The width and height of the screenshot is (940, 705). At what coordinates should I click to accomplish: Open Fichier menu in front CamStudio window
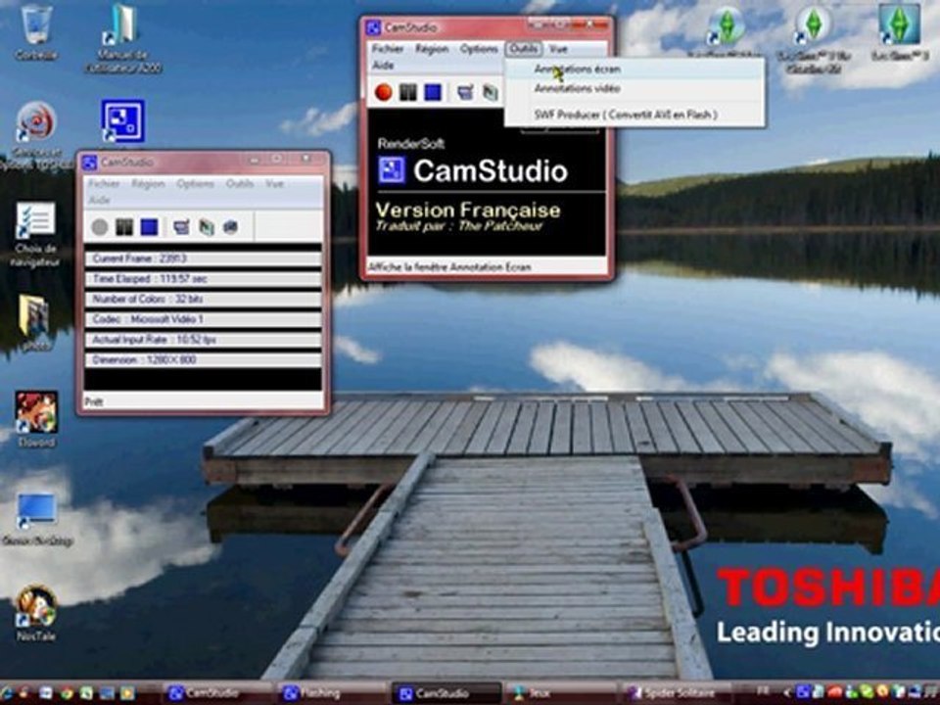388,49
